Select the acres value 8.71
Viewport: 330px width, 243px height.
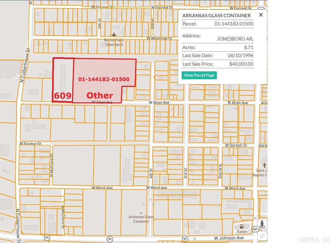tap(249, 47)
